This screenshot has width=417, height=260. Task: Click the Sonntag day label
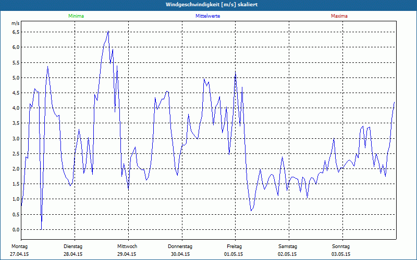pyautogui.click(x=341, y=246)
